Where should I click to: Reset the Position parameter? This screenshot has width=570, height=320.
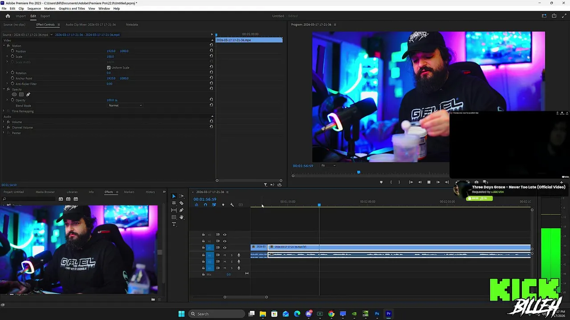coord(211,51)
